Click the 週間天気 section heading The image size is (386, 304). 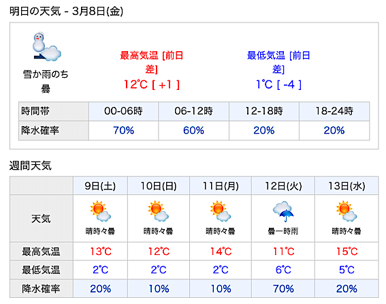(31, 166)
